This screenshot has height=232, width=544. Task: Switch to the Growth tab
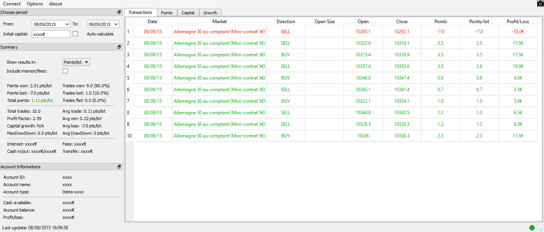210,13
